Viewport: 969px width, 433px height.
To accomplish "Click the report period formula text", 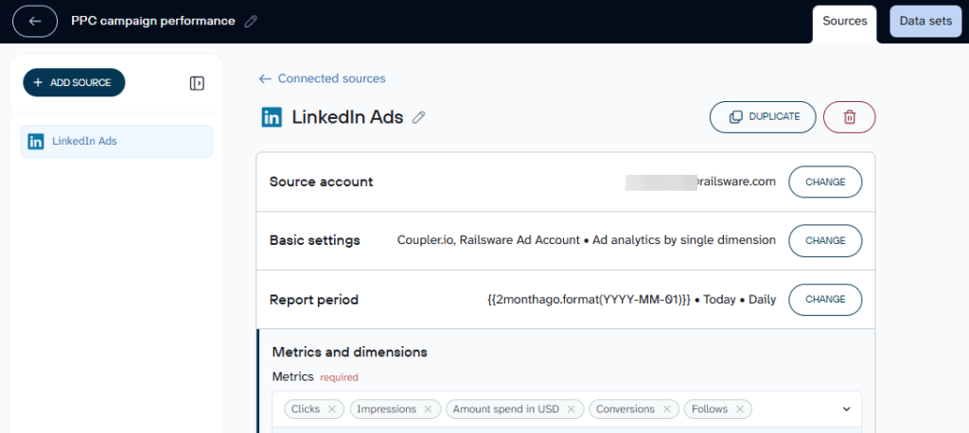I will (589, 300).
